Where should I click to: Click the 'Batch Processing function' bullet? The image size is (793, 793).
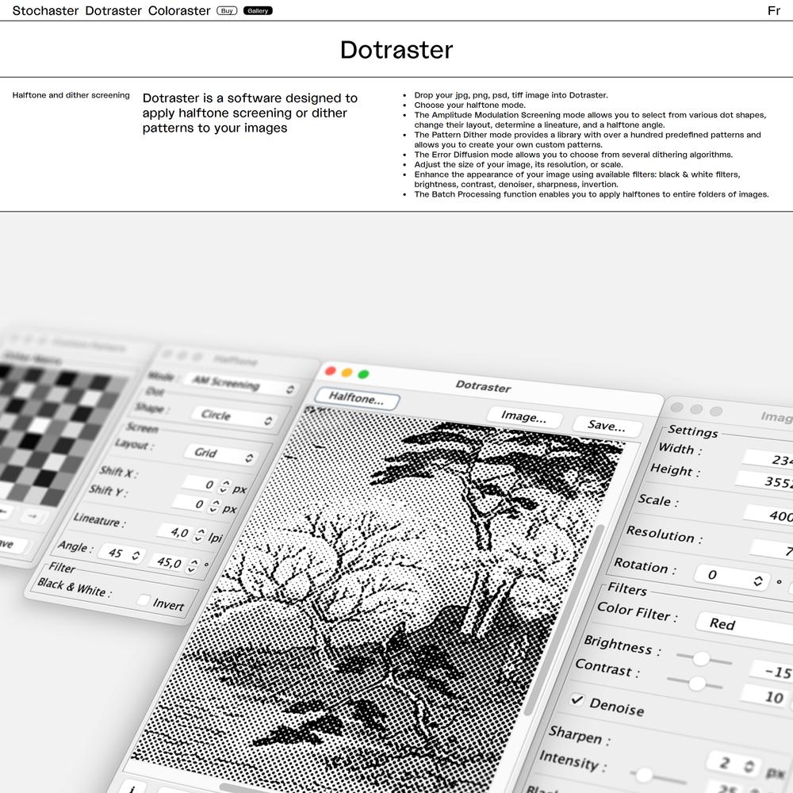click(592, 194)
